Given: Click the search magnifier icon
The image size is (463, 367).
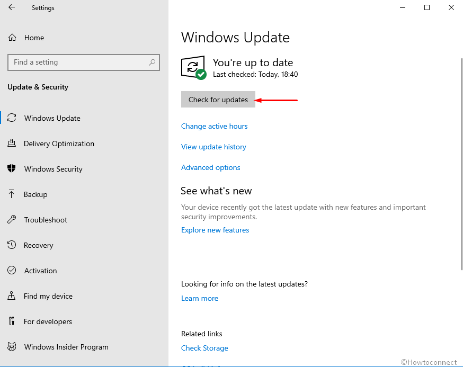Looking at the screenshot, I should click(152, 62).
